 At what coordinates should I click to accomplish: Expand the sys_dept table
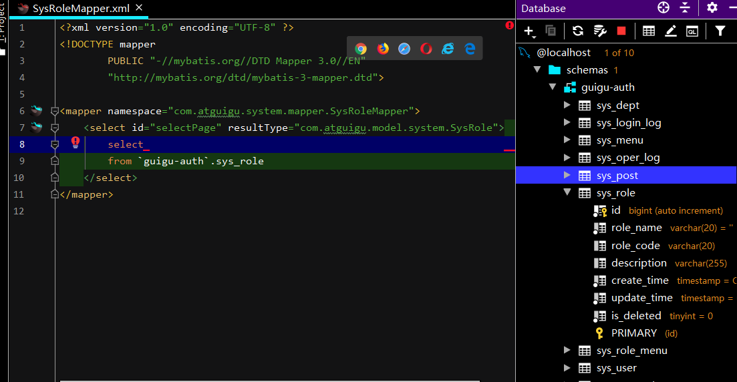[x=567, y=105]
